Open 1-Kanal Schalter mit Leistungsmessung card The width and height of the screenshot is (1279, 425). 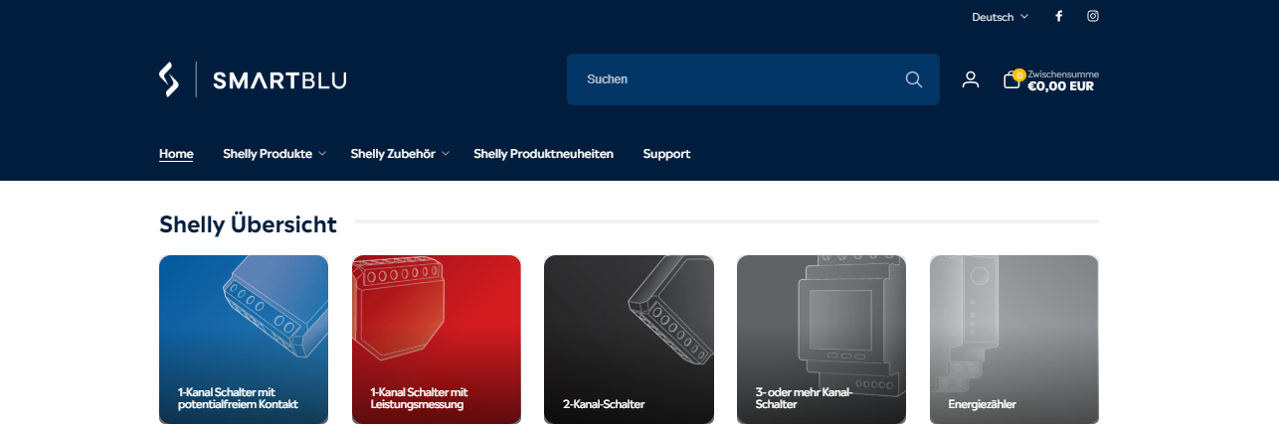pos(437,341)
